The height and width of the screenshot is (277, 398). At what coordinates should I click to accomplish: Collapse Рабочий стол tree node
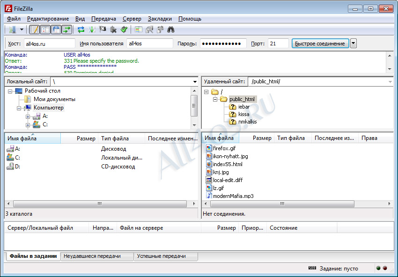coord(10,91)
